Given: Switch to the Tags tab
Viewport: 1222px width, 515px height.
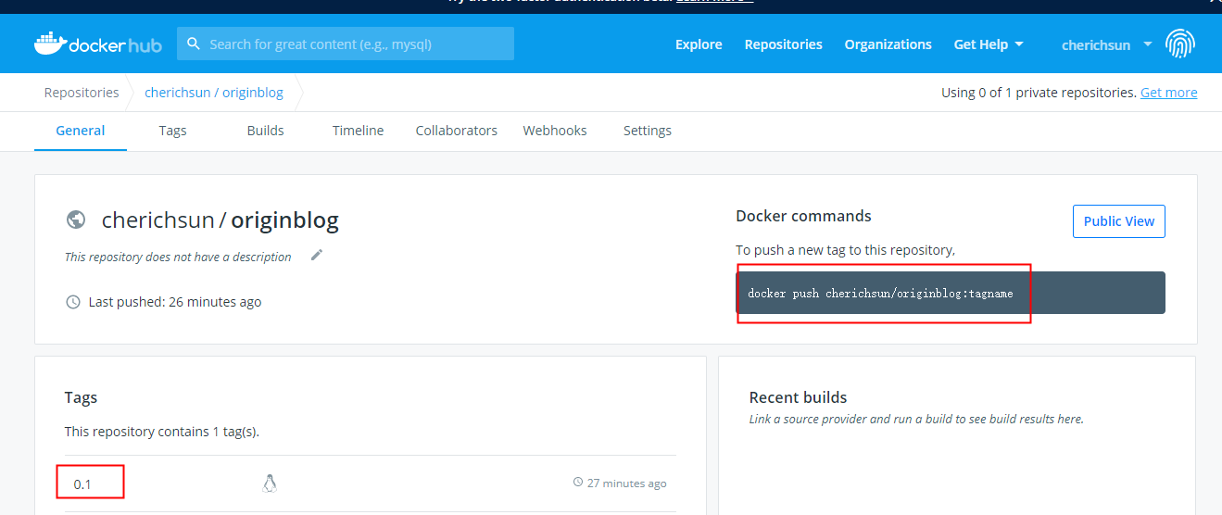Looking at the screenshot, I should [x=172, y=131].
